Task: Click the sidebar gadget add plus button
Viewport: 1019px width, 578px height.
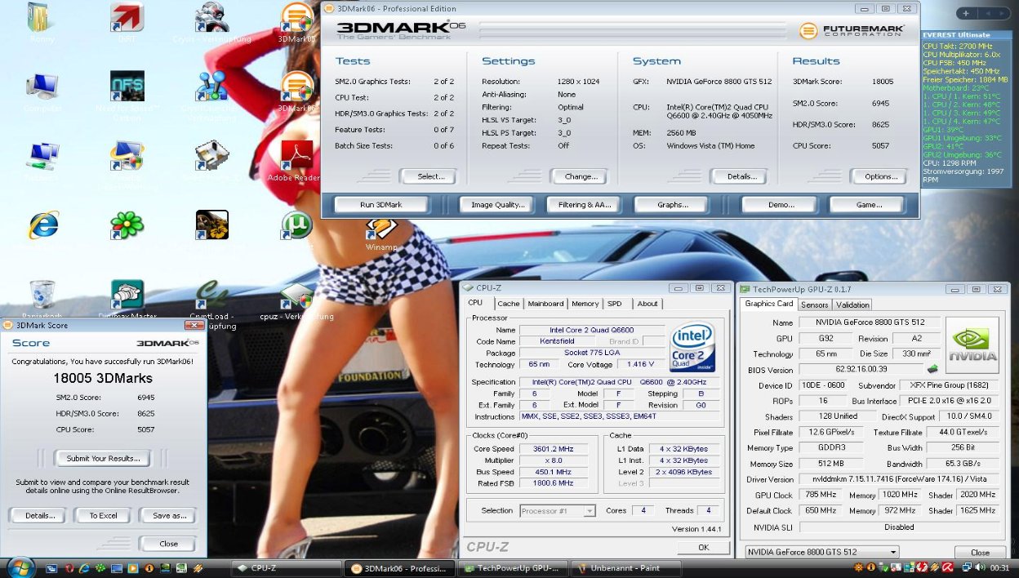Action: [x=966, y=13]
